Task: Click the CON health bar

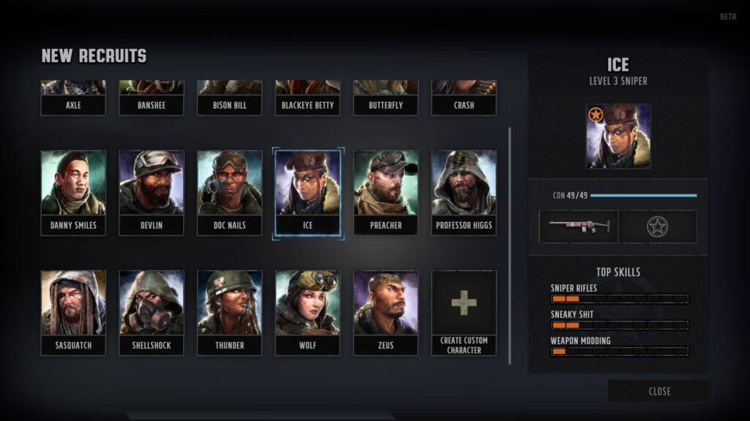Action: 644,195
